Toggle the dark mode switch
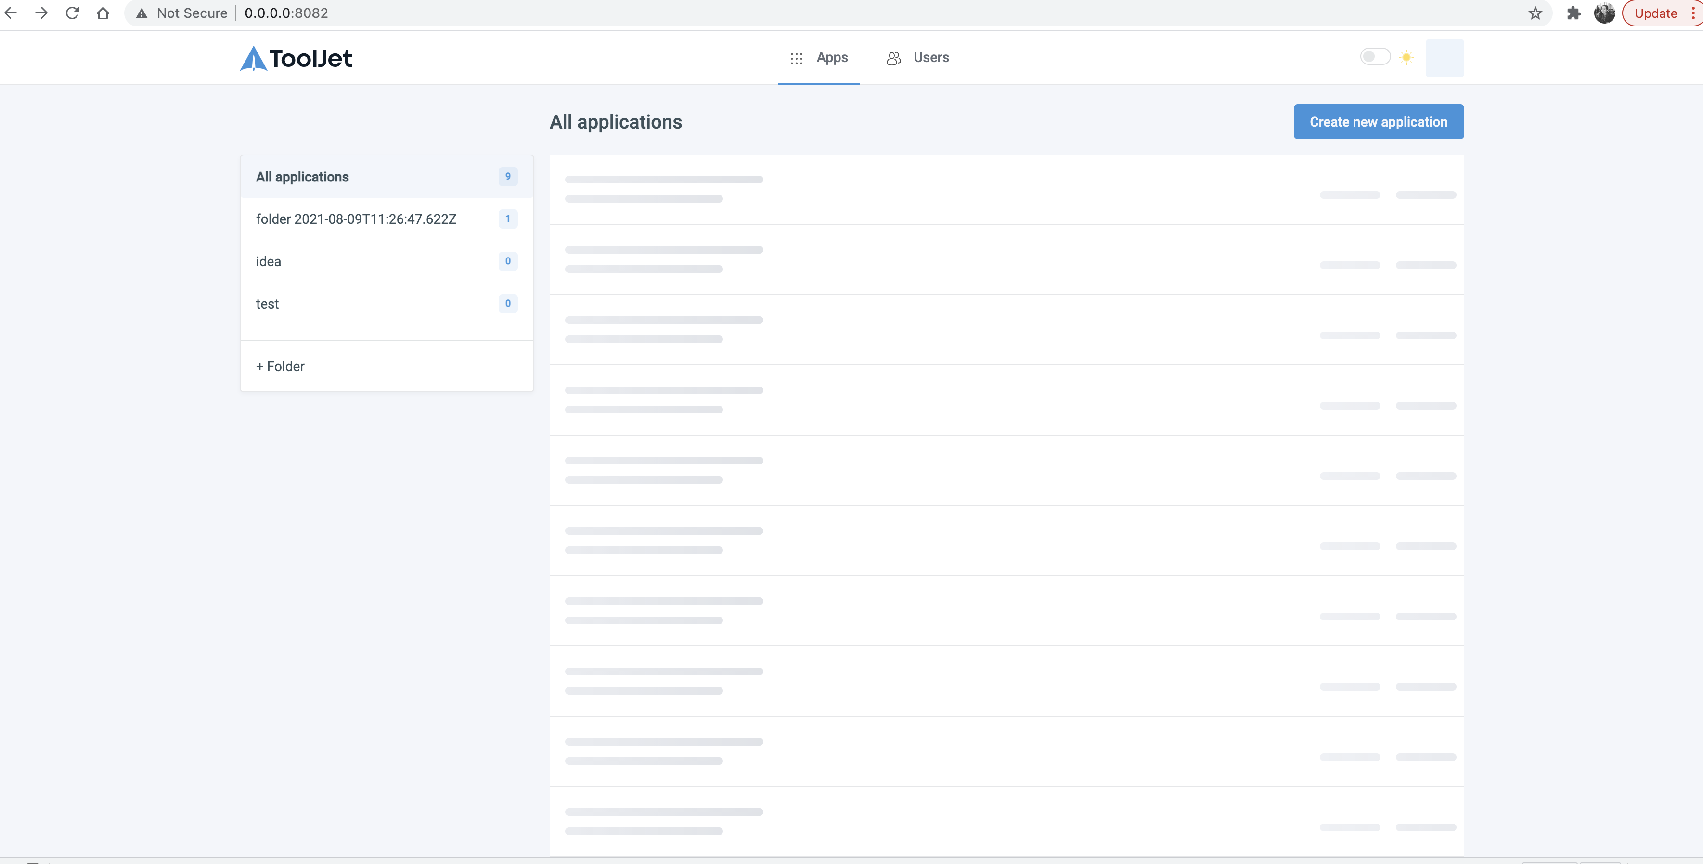The image size is (1703, 864). 1375,57
